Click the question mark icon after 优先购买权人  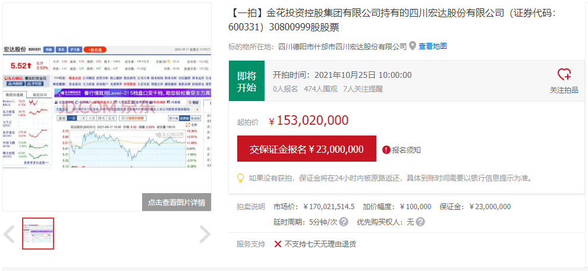pos(420,222)
